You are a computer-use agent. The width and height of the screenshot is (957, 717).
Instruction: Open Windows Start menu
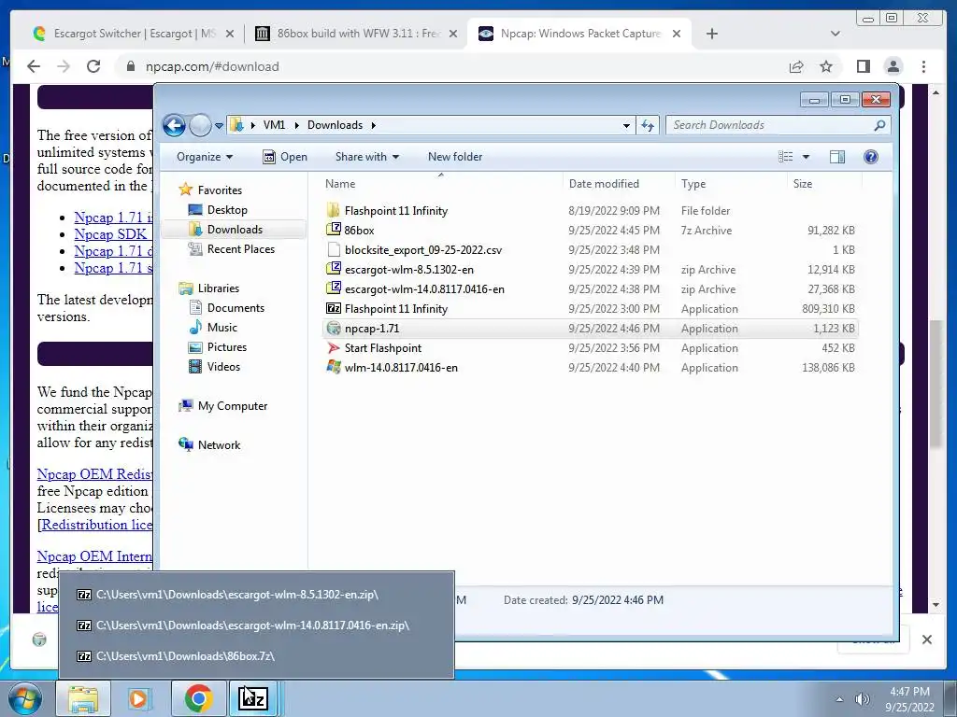25,698
